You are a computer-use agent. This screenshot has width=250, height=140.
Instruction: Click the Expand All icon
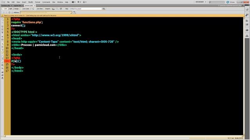(2, 32)
